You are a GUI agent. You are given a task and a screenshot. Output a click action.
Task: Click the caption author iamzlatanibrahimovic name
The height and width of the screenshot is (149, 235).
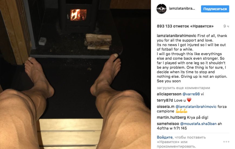coord(177,36)
